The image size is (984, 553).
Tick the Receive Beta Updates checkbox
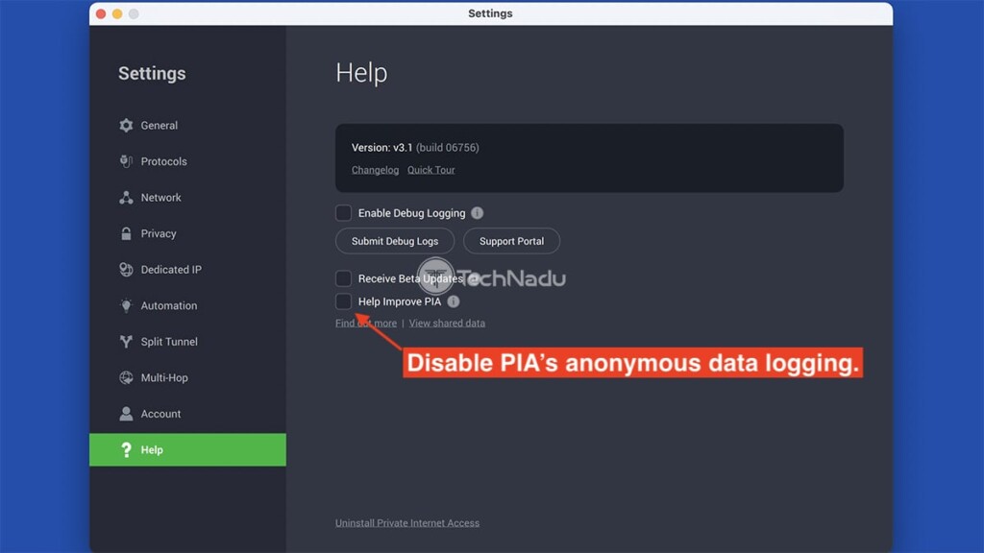pos(343,278)
